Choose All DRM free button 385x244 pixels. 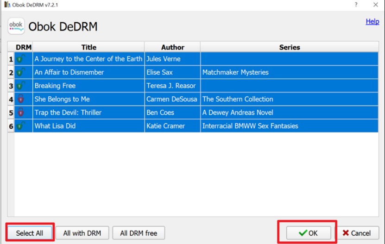click(139, 233)
